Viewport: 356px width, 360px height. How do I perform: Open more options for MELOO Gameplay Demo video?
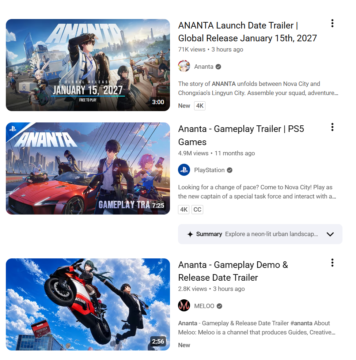(x=332, y=263)
